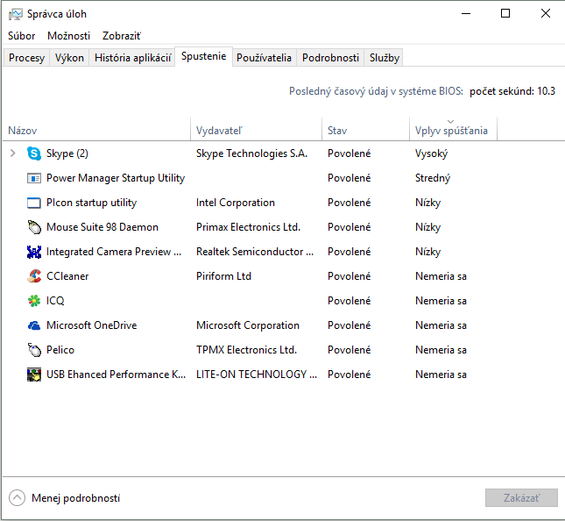
Task: Click Nemeria sa in Pelico row
Action: point(441,350)
